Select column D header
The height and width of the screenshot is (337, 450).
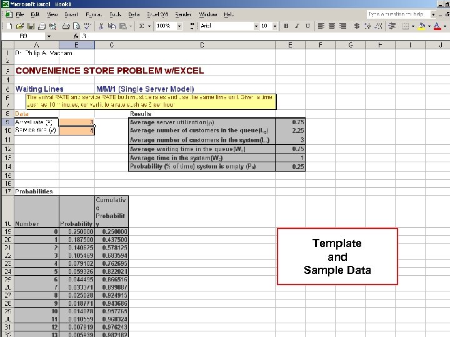[202, 45]
